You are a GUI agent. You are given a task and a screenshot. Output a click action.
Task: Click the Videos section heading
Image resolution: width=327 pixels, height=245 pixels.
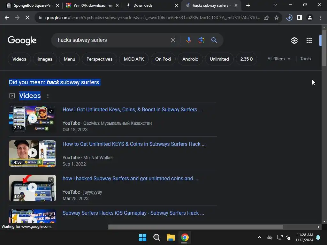click(x=30, y=96)
